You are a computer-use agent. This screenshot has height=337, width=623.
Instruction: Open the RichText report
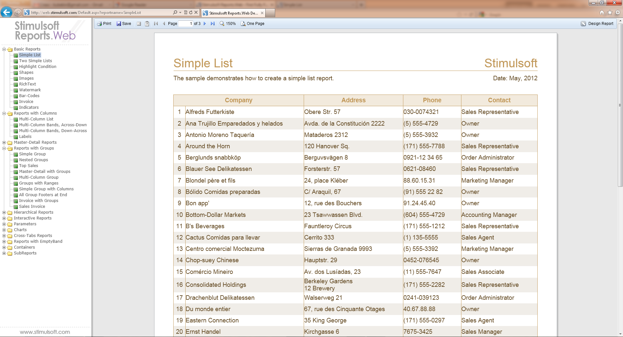pos(28,84)
